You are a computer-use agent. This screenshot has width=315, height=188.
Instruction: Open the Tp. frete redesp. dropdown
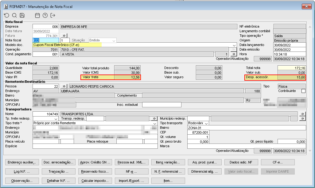pos(56,119)
